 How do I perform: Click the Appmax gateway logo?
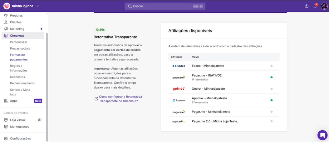click(x=179, y=100)
